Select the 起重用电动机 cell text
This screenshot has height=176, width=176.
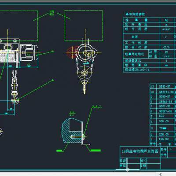pyautogui.click(x=135, y=54)
